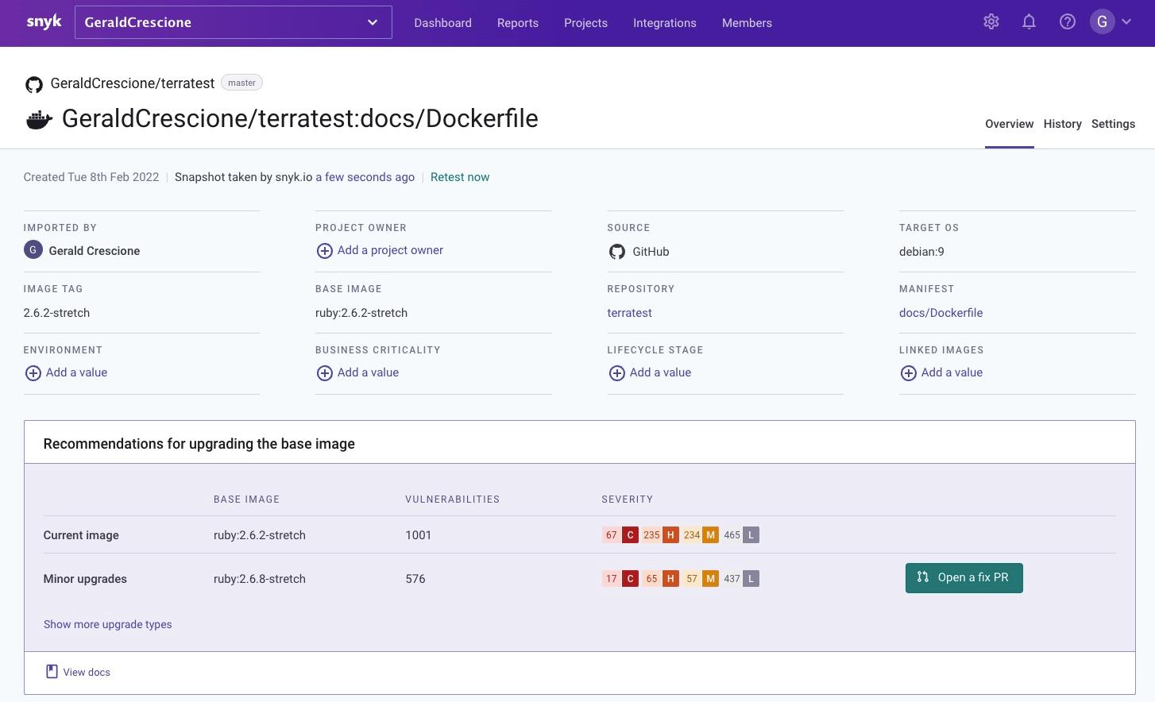Expand the user menu chevron

(1126, 22)
